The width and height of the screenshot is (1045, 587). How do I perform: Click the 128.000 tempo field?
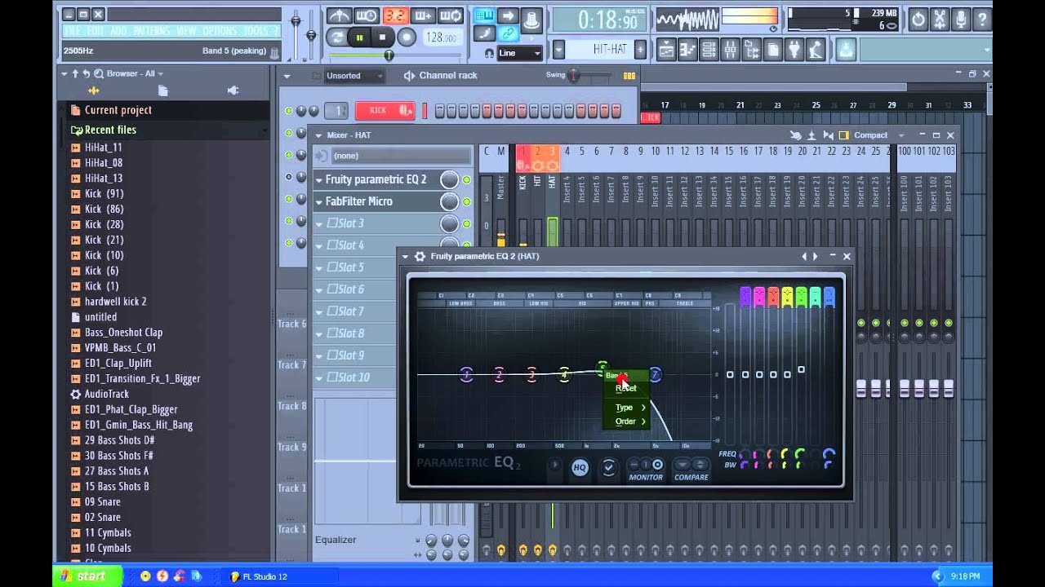pos(441,38)
